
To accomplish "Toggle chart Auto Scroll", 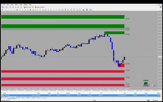I will [x=77, y=10].
